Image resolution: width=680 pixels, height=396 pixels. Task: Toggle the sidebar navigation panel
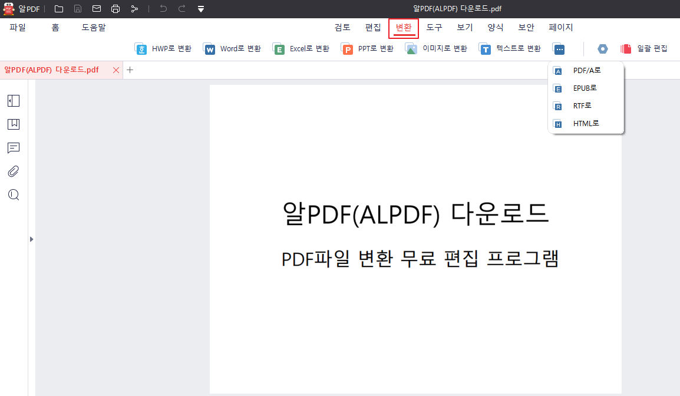coord(13,100)
